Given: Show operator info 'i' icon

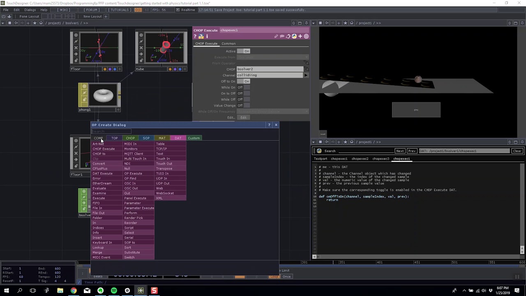Looking at the screenshot, I should [x=207, y=37].
